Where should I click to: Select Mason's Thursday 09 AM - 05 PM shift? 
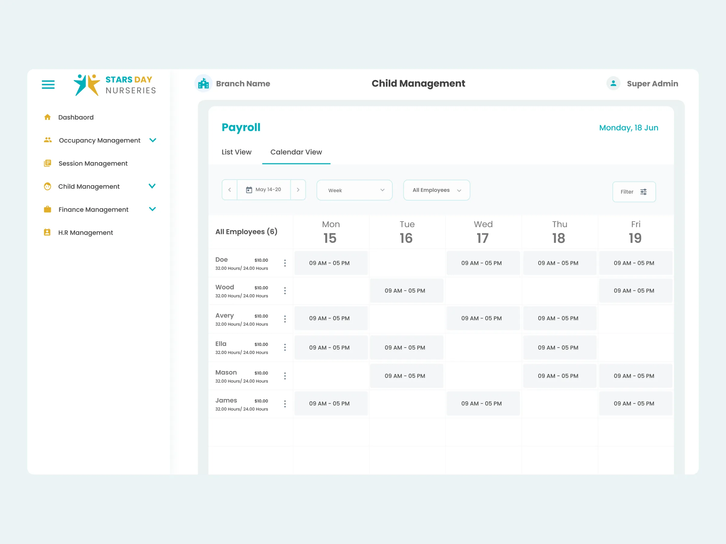[x=560, y=376]
